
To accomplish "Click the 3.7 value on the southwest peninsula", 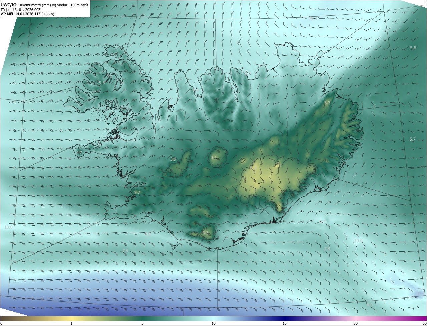I will click(137, 192).
